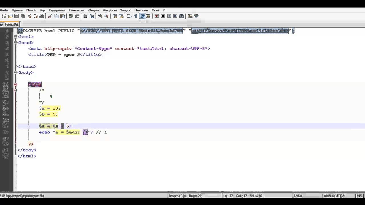Save the current file via toolbar
The width and height of the screenshot is (365, 205).
(17, 16)
